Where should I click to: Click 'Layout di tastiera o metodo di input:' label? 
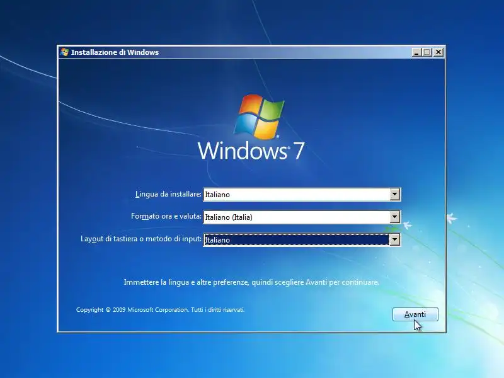[x=140, y=239]
